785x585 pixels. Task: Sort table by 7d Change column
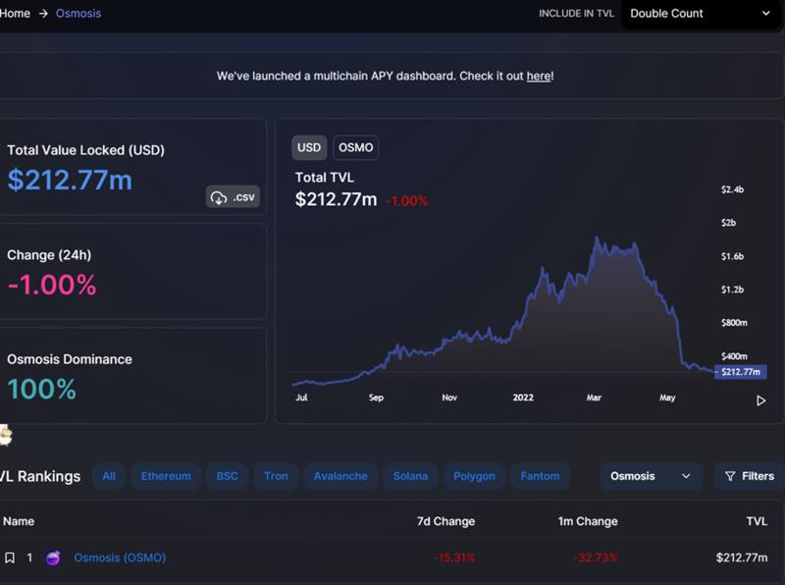click(445, 521)
